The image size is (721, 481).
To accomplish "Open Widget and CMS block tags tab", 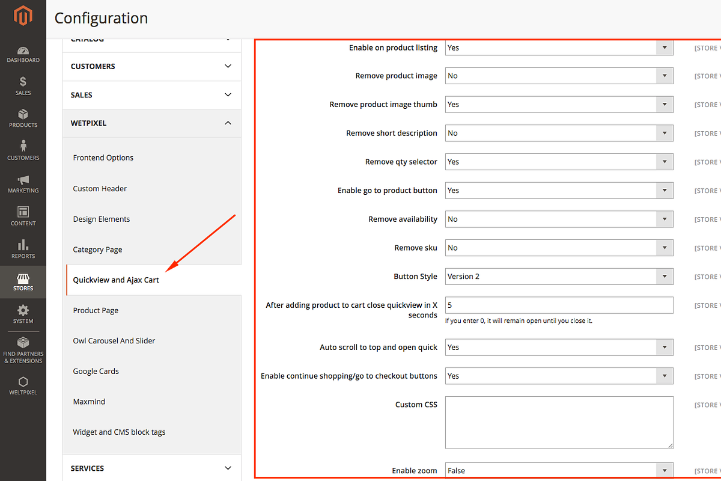I will 119,432.
